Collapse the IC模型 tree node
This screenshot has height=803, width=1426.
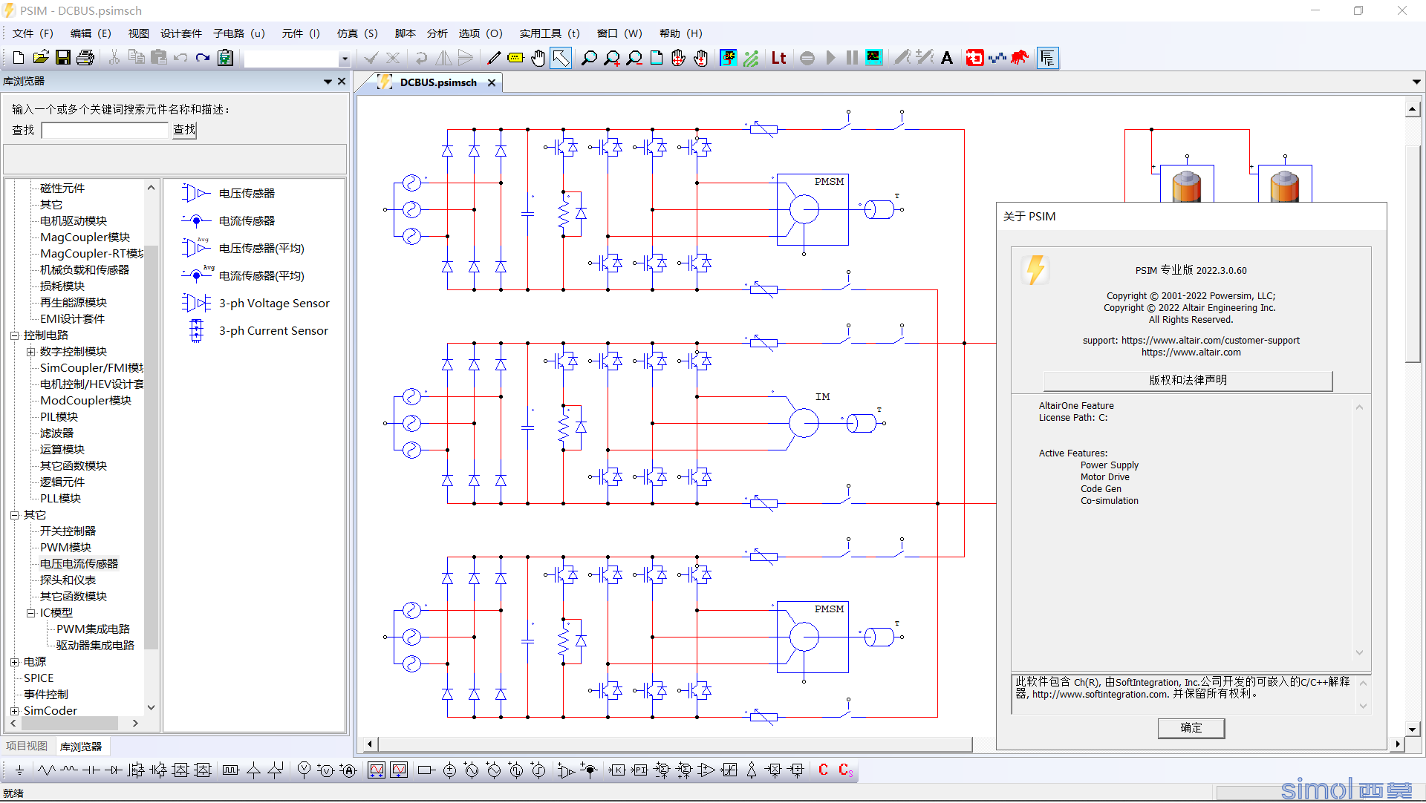coord(30,613)
